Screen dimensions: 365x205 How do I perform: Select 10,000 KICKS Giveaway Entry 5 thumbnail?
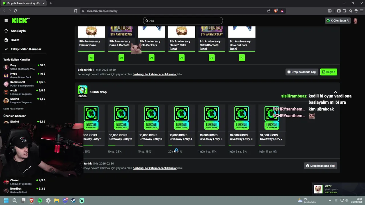pos(212,118)
